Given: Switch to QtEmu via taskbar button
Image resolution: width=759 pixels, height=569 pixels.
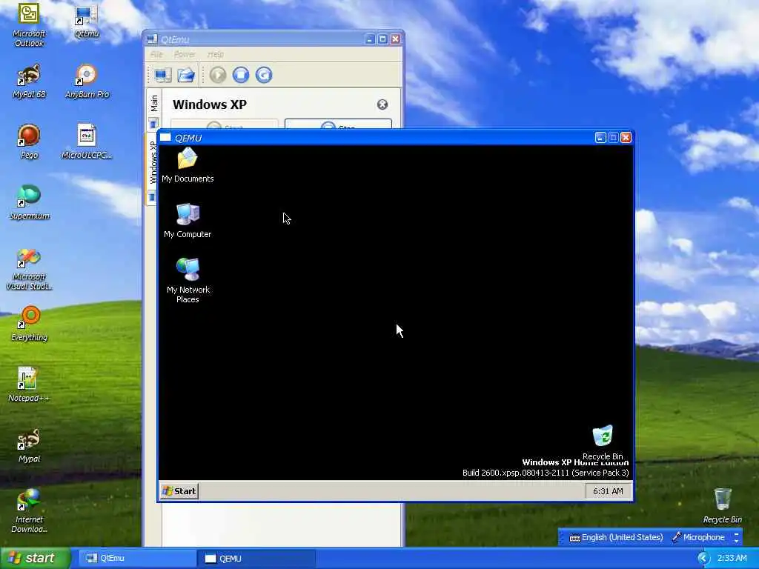Looking at the screenshot, I should (x=137, y=559).
